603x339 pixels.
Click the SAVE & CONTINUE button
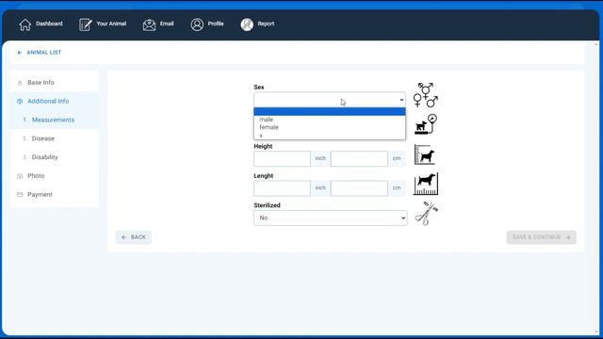541,237
